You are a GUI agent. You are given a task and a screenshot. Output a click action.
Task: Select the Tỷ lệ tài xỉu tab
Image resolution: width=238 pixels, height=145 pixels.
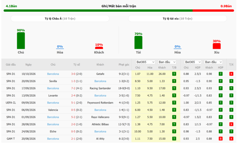(x=178, y=19)
